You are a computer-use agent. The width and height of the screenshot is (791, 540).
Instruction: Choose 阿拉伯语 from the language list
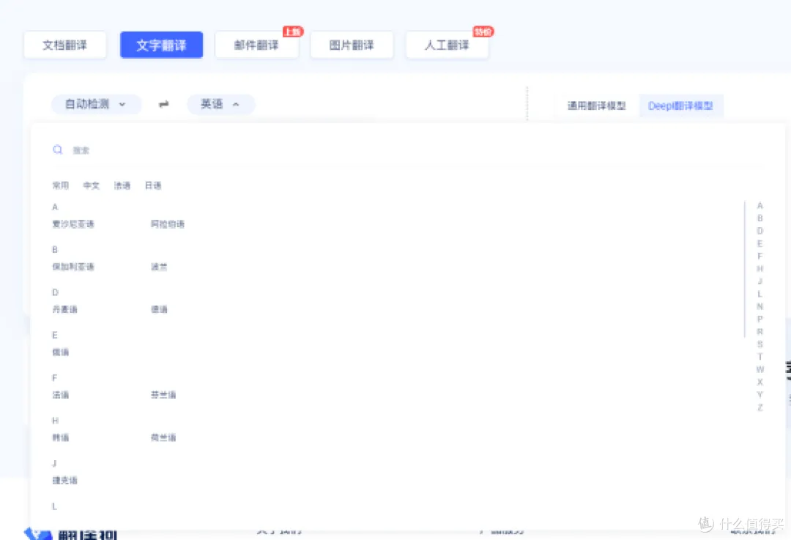click(x=167, y=223)
